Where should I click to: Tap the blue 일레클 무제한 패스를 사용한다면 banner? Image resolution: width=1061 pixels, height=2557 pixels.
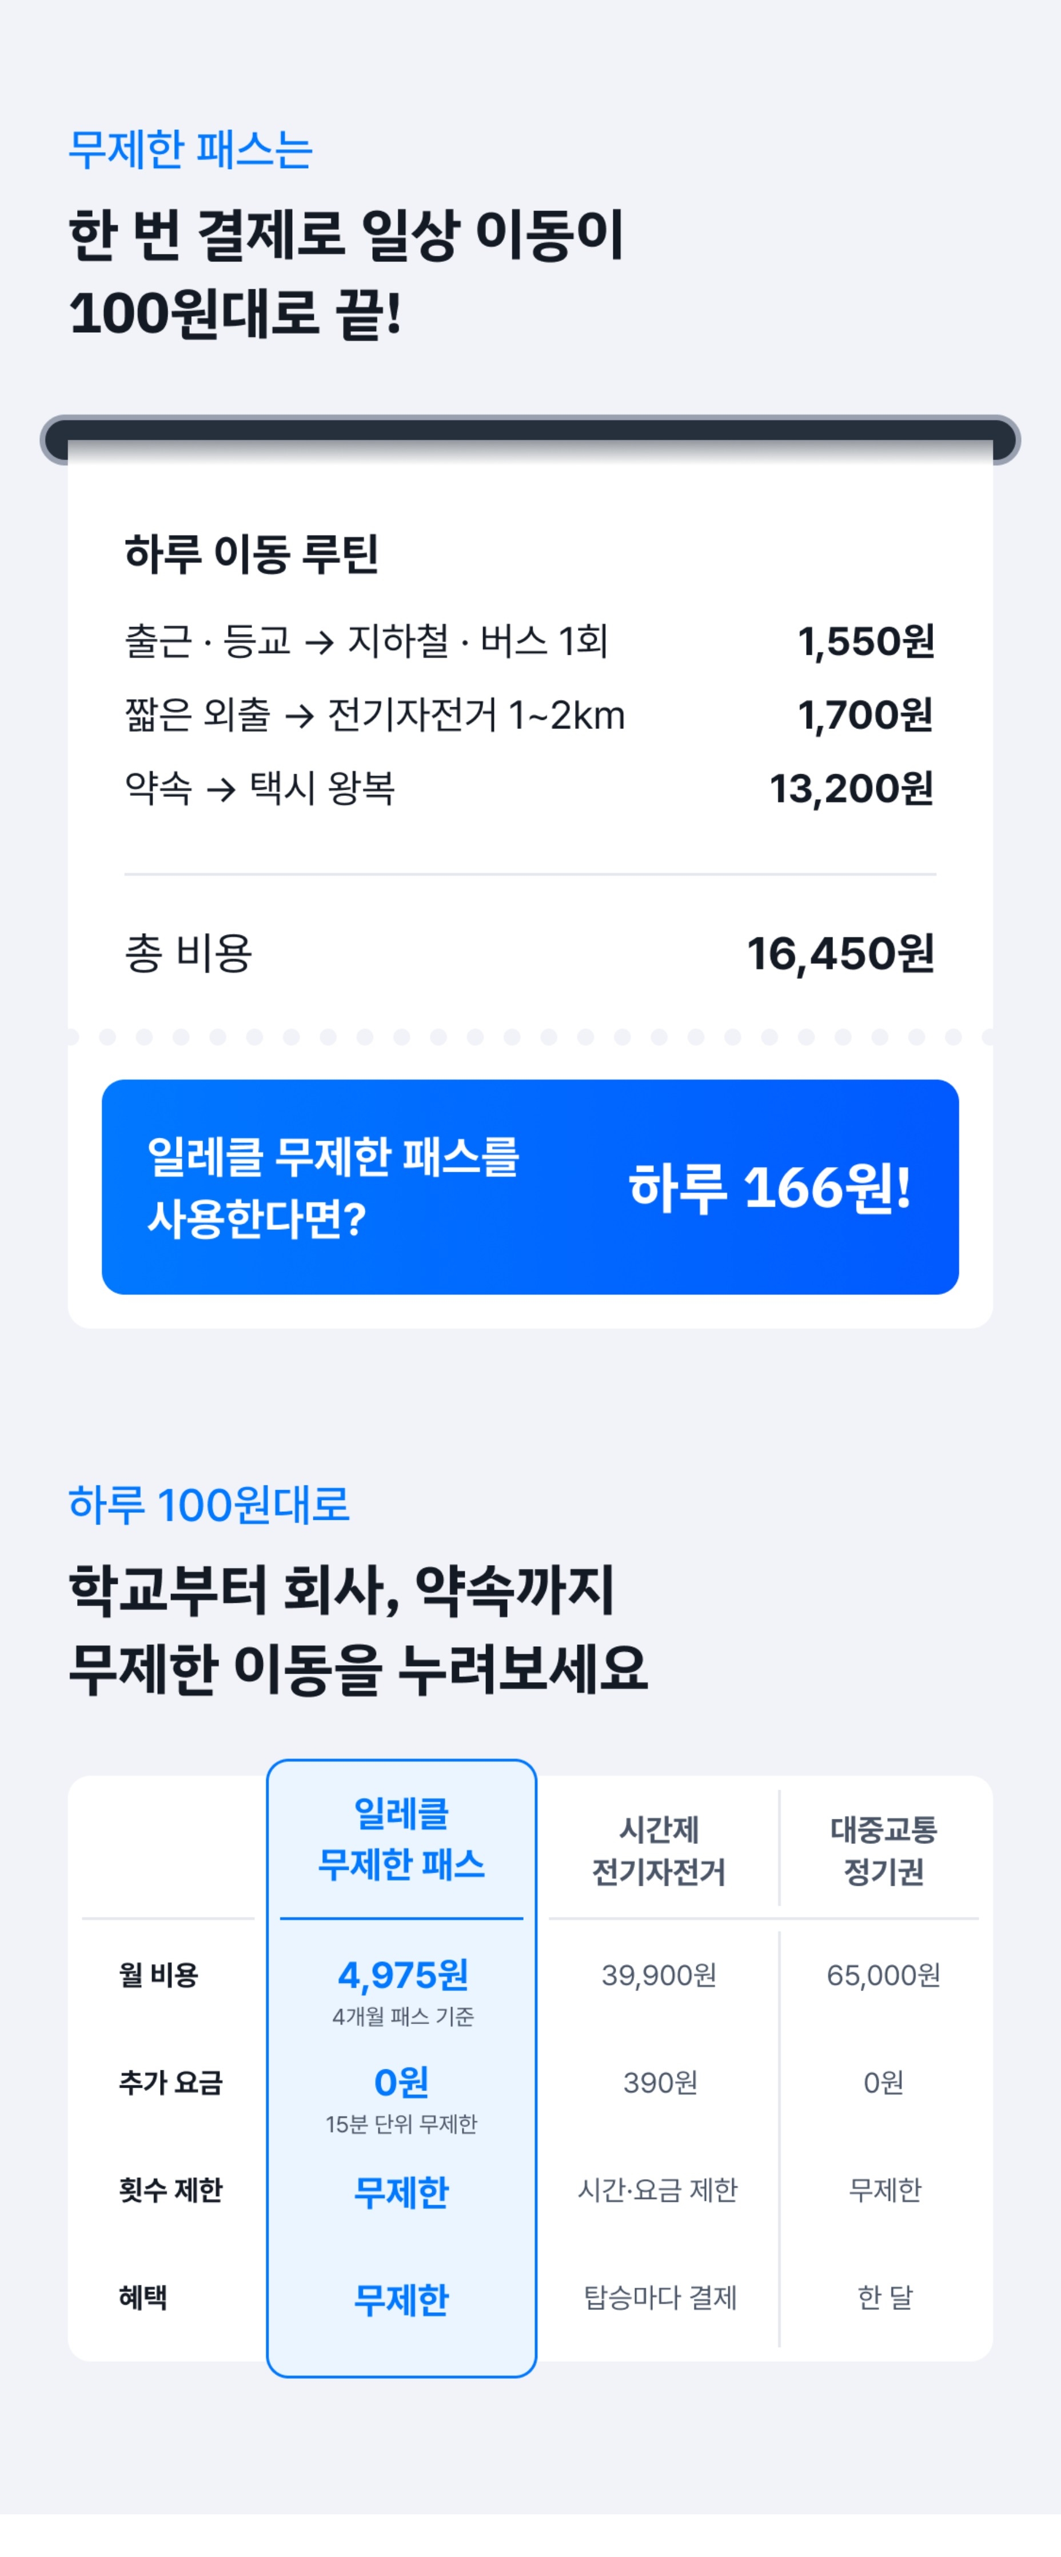pos(530,1186)
